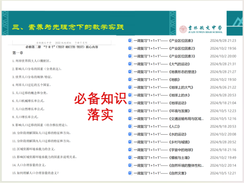Select the document icon for 《环境与发展》

click(130, 111)
